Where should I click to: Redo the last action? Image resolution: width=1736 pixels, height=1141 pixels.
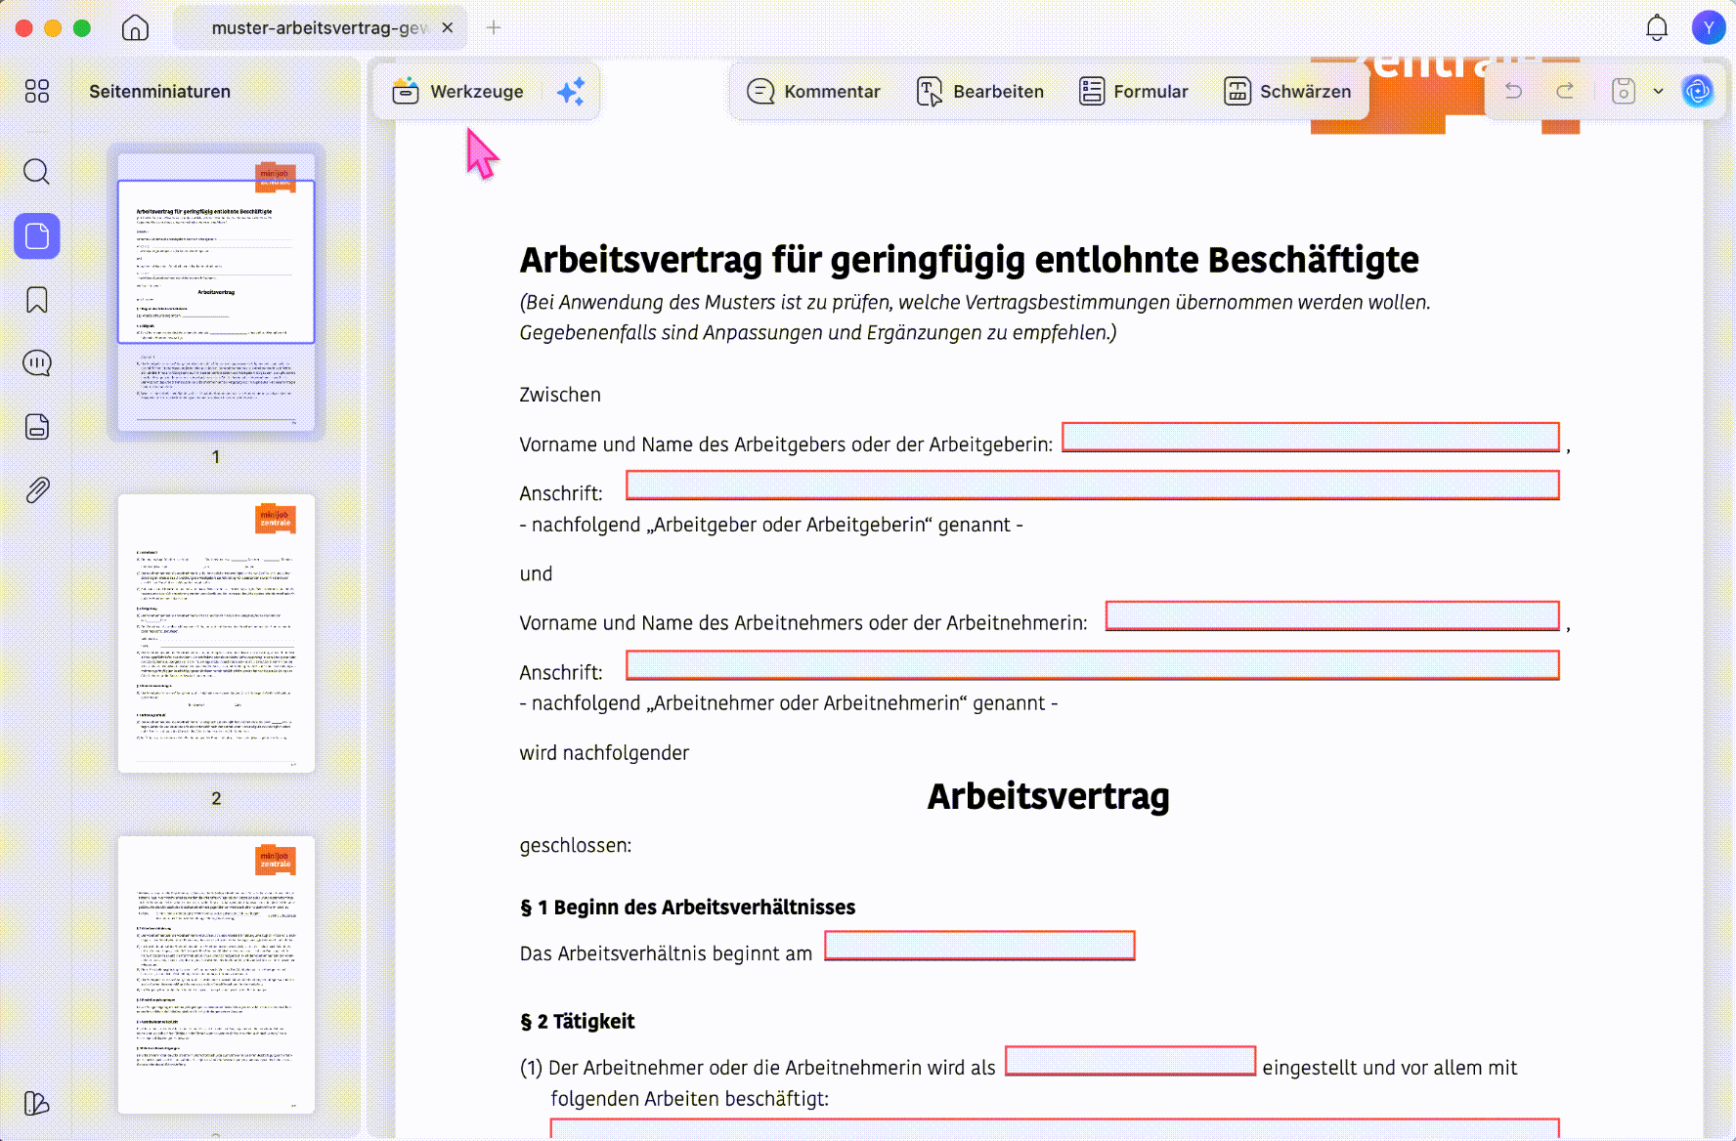(1565, 91)
